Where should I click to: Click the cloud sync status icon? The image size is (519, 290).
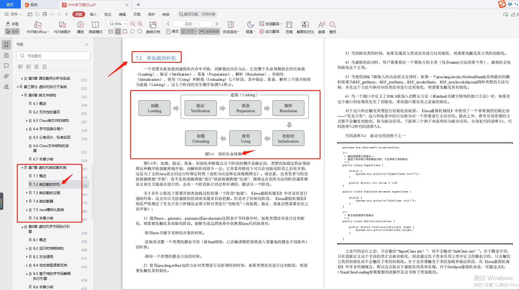pyautogui.click(x=506, y=14)
